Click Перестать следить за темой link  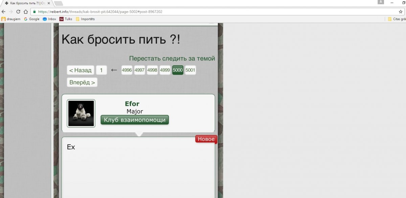point(172,58)
